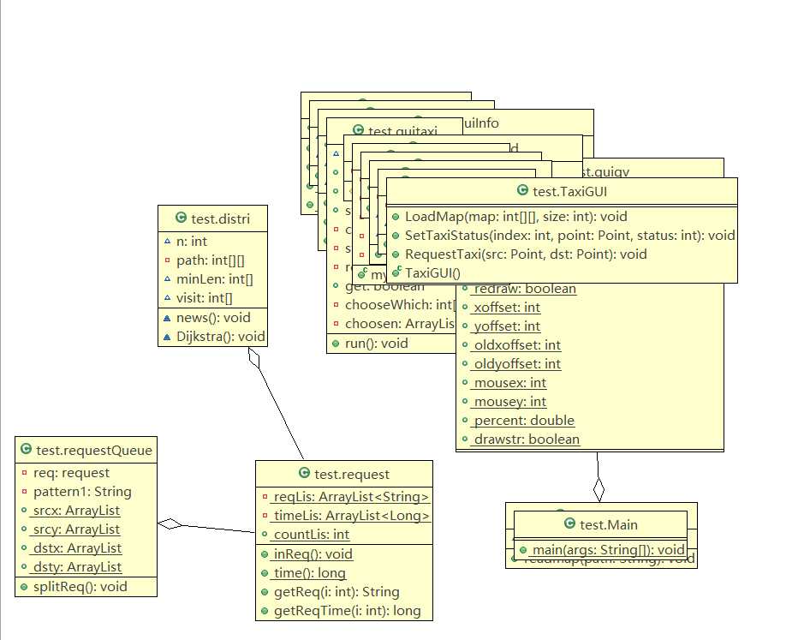Select the xoffset: int field
Image resolution: width=810 pixels, height=640 pixels.
pos(507,307)
